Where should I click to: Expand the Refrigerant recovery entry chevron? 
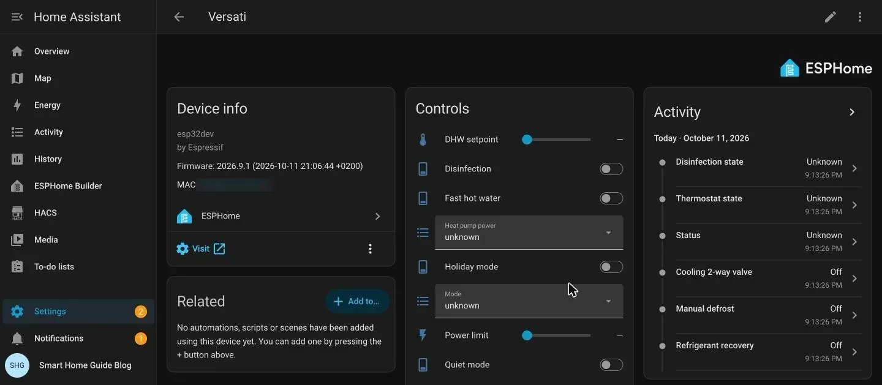(x=854, y=352)
